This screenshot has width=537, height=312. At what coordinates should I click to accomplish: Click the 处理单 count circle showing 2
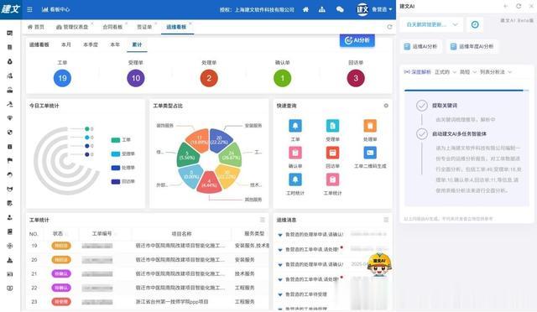point(209,78)
